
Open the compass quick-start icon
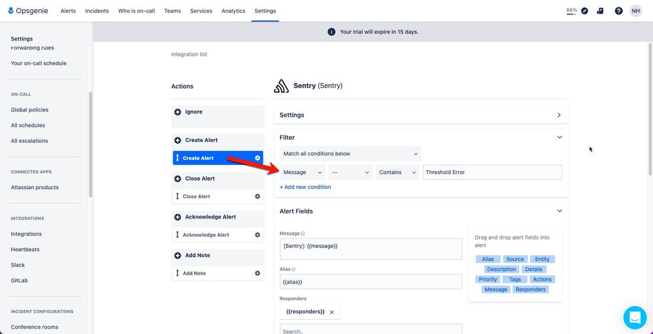coord(585,11)
